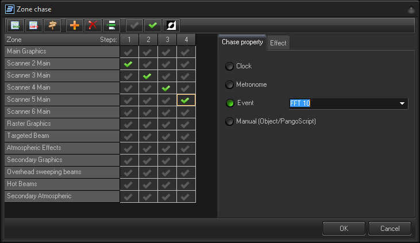Click the signpost icon in toolbar

coord(53,25)
